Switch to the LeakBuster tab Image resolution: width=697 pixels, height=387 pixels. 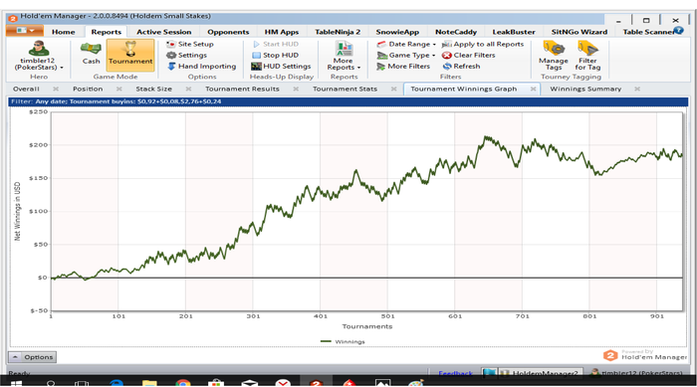[514, 32]
